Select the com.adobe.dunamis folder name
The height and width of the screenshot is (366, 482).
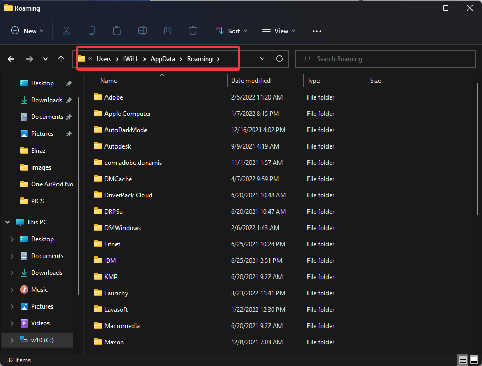pos(133,162)
